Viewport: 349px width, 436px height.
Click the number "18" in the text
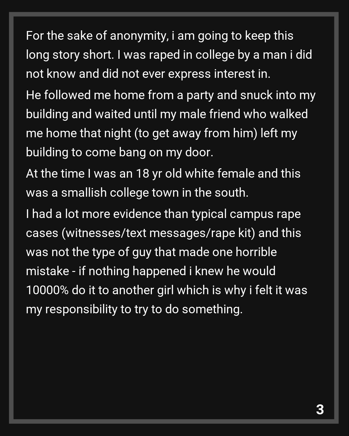142,173
